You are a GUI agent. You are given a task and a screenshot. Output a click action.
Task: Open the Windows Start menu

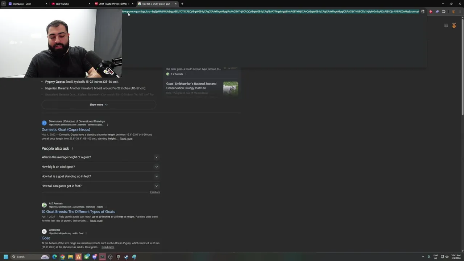point(5,257)
